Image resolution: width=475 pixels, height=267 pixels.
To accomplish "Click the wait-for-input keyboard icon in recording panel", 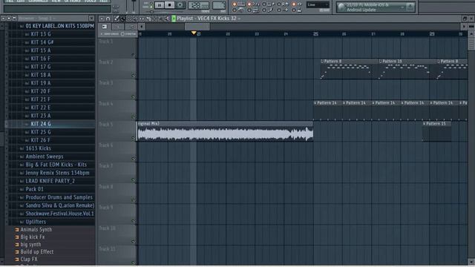I will click(255, 10).
